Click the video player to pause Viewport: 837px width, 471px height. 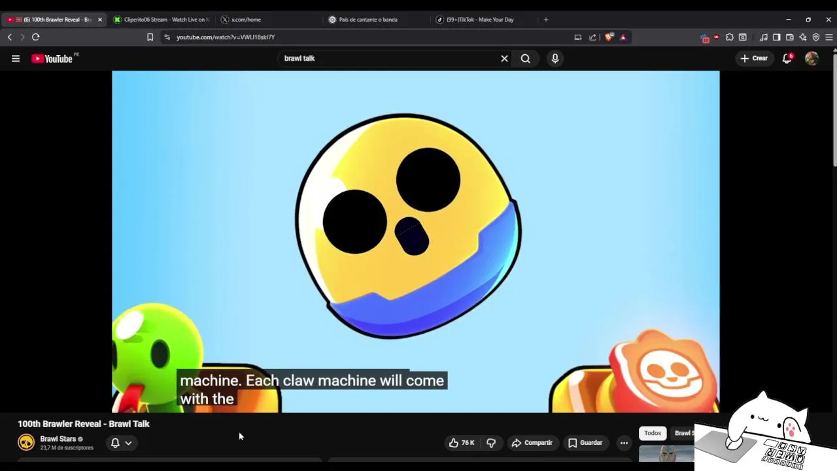tap(415, 241)
